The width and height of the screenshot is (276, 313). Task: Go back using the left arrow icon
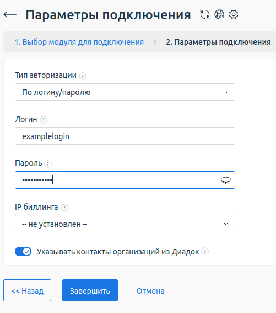pos(10,14)
